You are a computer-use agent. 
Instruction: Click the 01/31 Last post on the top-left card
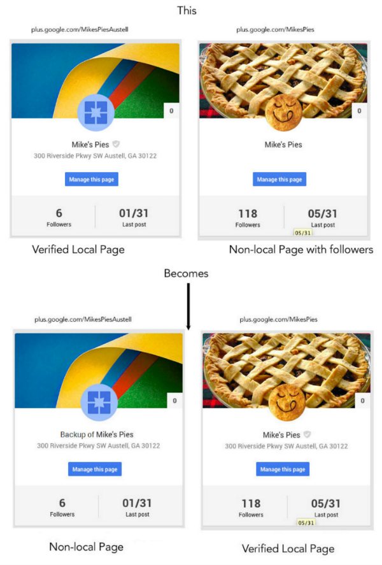pos(134,218)
